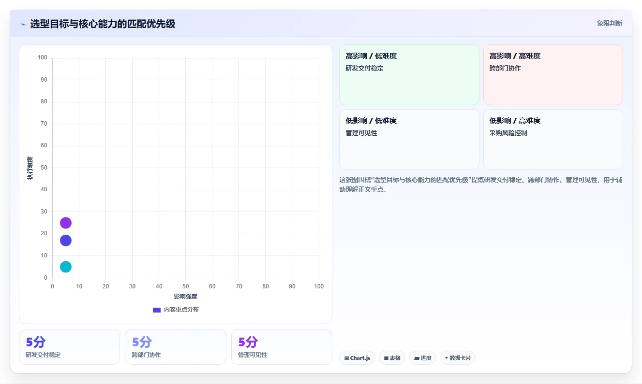This screenshot has height=384, width=642.
Task: Click the 50 tick on the y-axis
Action: (x=44, y=168)
